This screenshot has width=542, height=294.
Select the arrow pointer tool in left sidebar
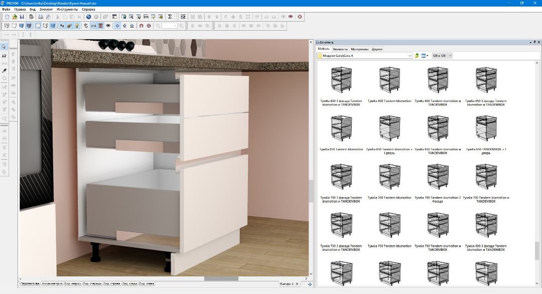(x=4, y=47)
